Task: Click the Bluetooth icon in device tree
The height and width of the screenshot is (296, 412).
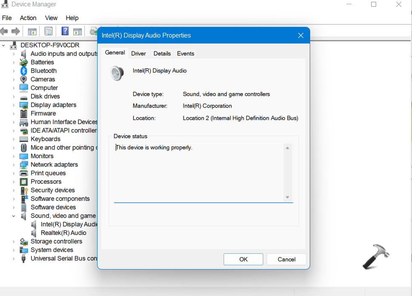Action: (x=24, y=71)
